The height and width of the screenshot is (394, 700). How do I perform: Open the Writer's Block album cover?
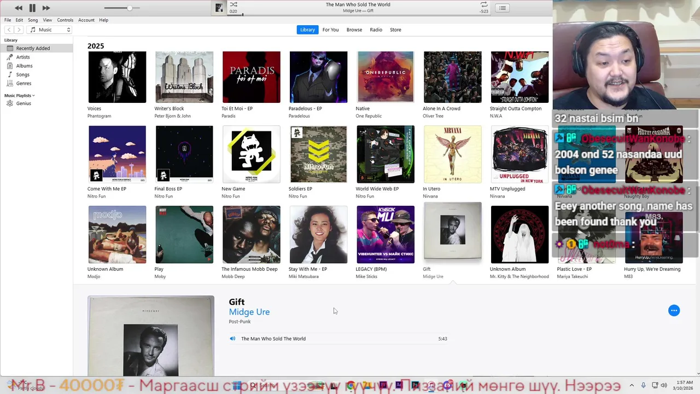(x=184, y=77)
